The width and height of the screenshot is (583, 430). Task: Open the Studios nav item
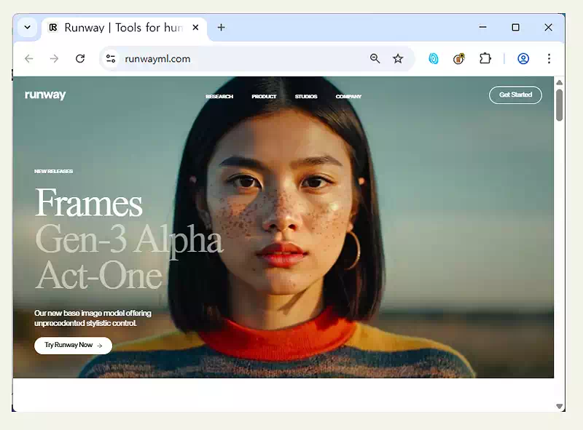(x=306, y=97)
